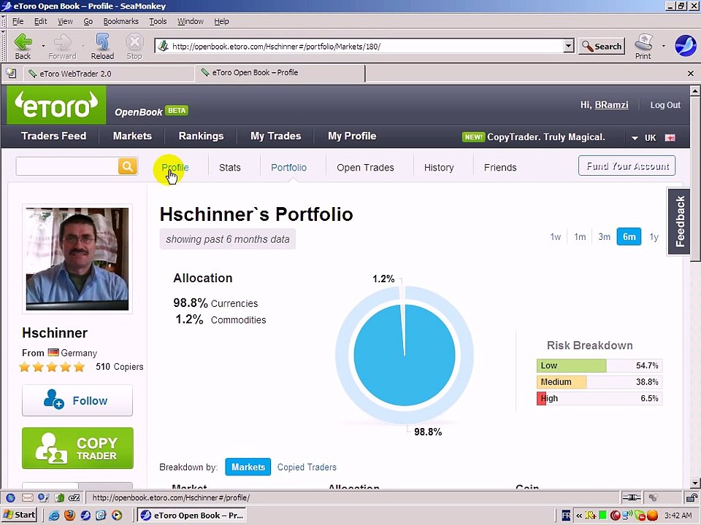The height and width of the screenshot is (525, 701).
Task: Open the Window menu
Action: (x=191, y=21)
